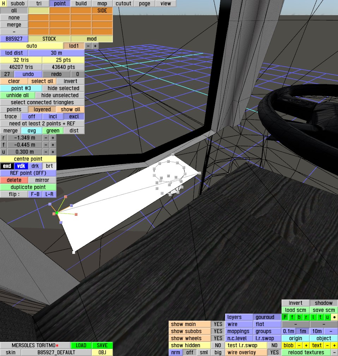This screenshot has width=338, height=356.
Task: Toggle show all points
Action: (71, 109)
